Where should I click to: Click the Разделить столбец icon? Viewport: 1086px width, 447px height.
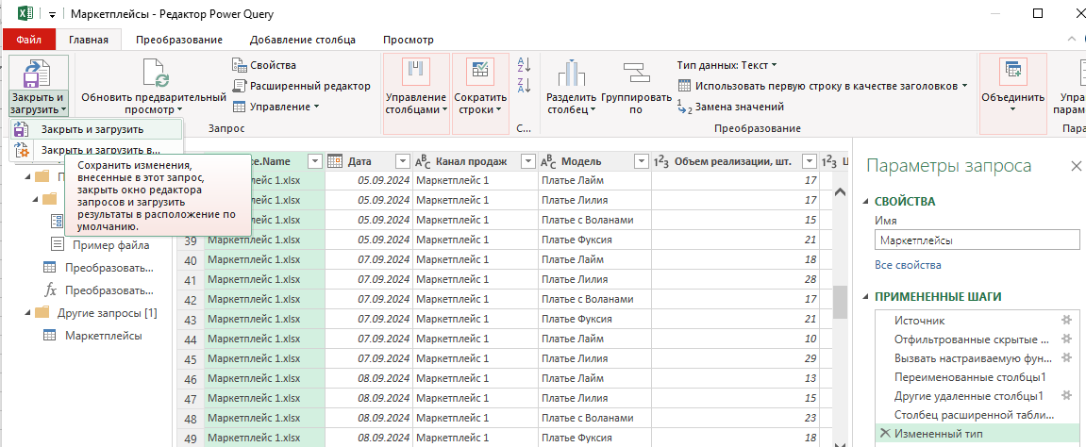coord(572,74)
